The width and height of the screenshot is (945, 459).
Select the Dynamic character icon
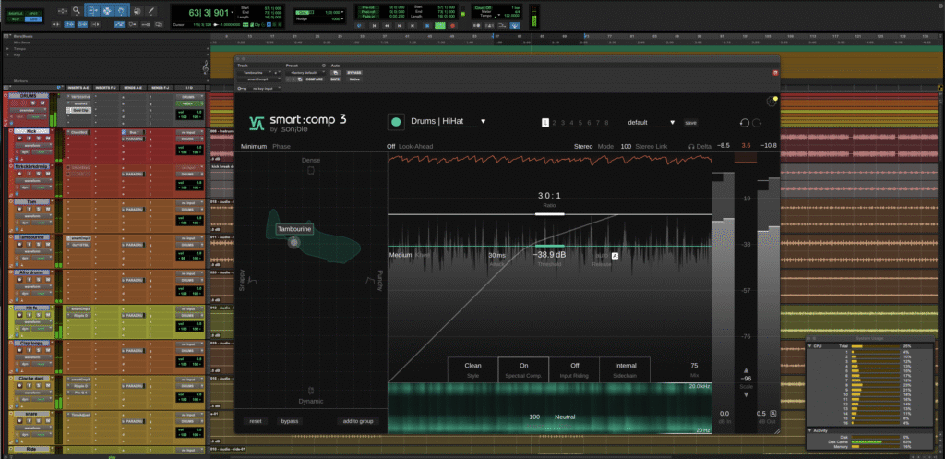click(311, 391)
